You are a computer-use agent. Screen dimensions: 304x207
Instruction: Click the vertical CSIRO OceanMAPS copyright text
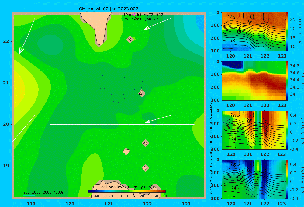212,145
